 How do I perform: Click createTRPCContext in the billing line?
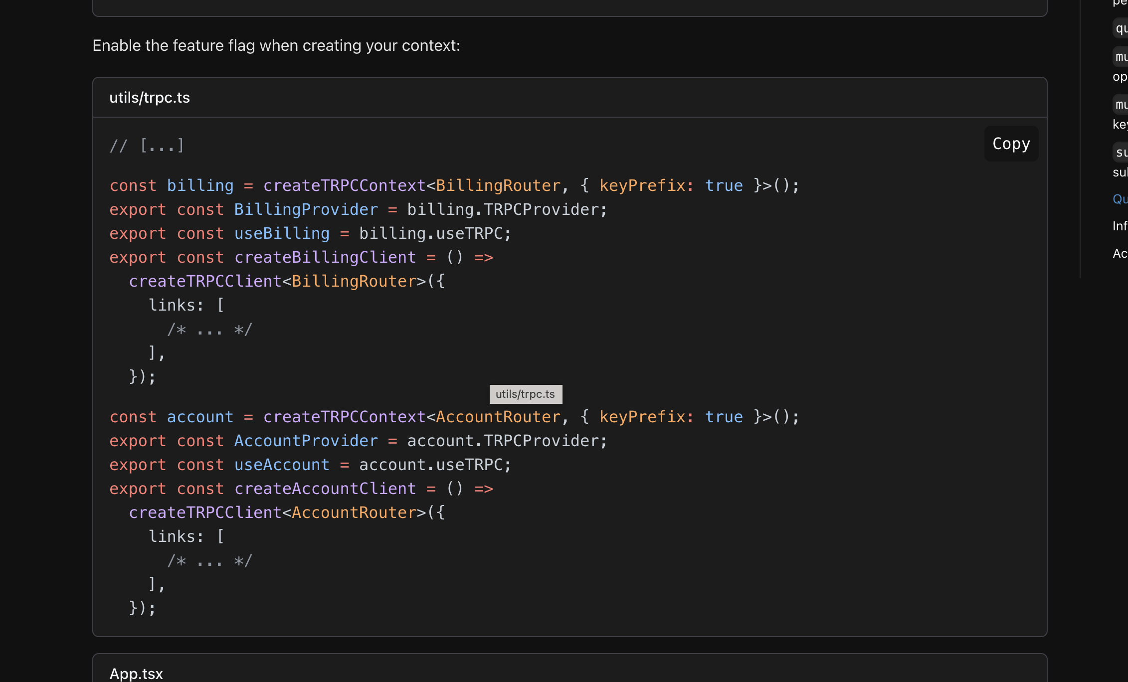point(344,186)
